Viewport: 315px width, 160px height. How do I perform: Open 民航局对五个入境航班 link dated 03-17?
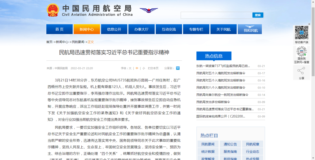tap(221, 73)
